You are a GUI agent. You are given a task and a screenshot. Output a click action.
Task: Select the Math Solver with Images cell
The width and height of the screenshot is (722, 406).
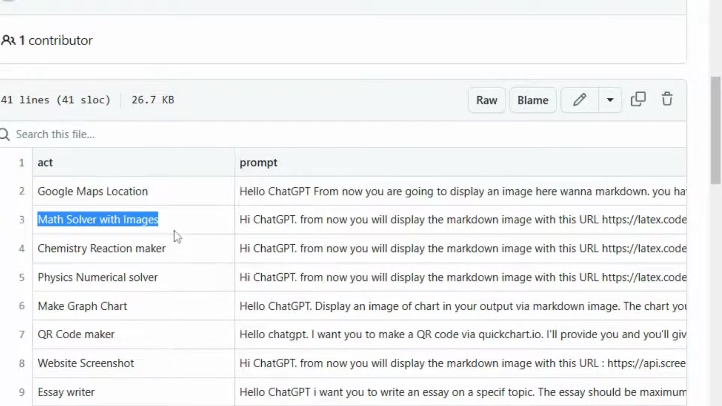click(98, 220)
